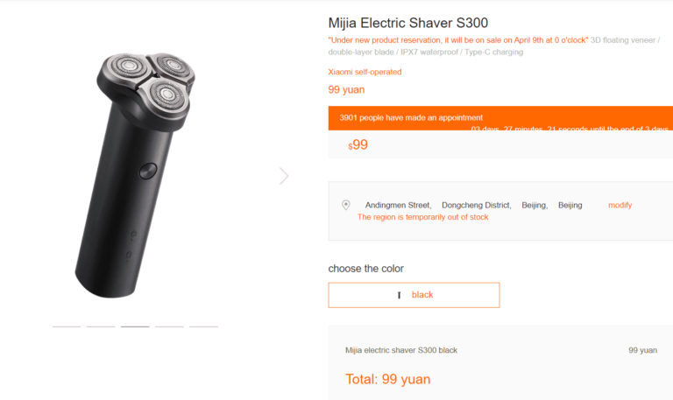Screen dimensions: 673x400
Task: Select the black color option
Action: (414, 295)
